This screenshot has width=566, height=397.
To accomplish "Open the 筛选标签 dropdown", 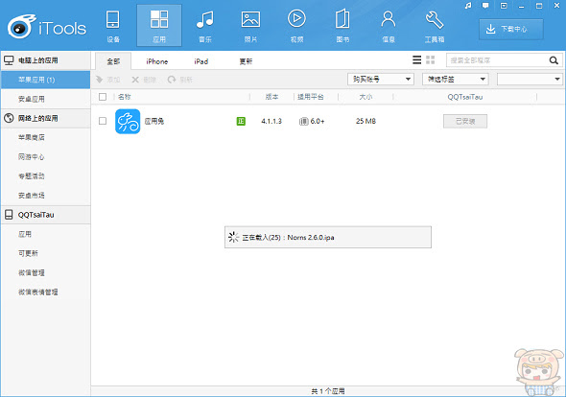I will (456, 79).
